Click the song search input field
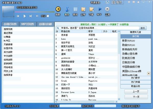Viewport: 153px width, 109px height. coord(99,28)
